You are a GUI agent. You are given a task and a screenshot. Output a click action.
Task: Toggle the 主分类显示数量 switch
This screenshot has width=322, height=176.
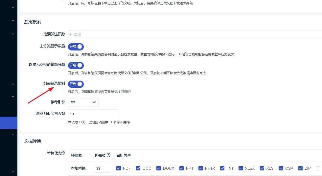76,47
